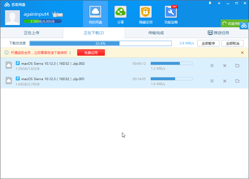Switch to 正在上传 tab
Screen dimensions: 249x179
click(x=32, y=33)
